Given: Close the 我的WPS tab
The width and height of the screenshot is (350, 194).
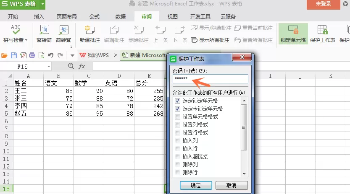Looking at the screenshot, I should tap(116, 55).
